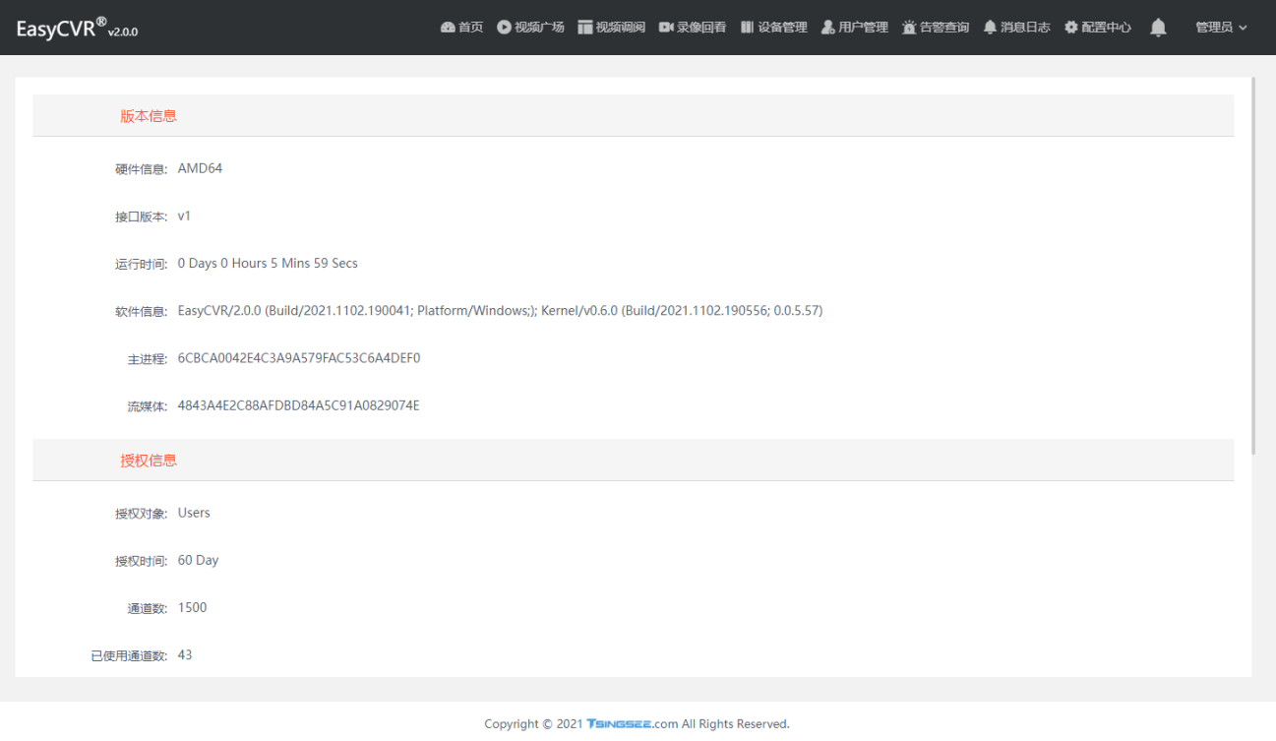Click the 主进程 hash value text
Viewport: 1276px width, 741px height.
pos(299,358)
